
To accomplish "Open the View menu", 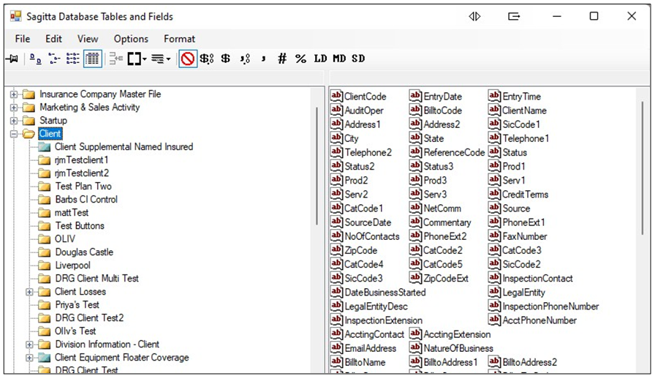I will (x=88, y=39).
